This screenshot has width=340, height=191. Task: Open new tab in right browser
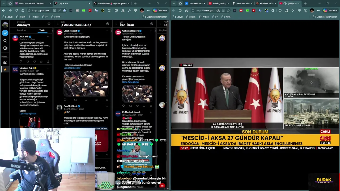click(x=305, y=3)
